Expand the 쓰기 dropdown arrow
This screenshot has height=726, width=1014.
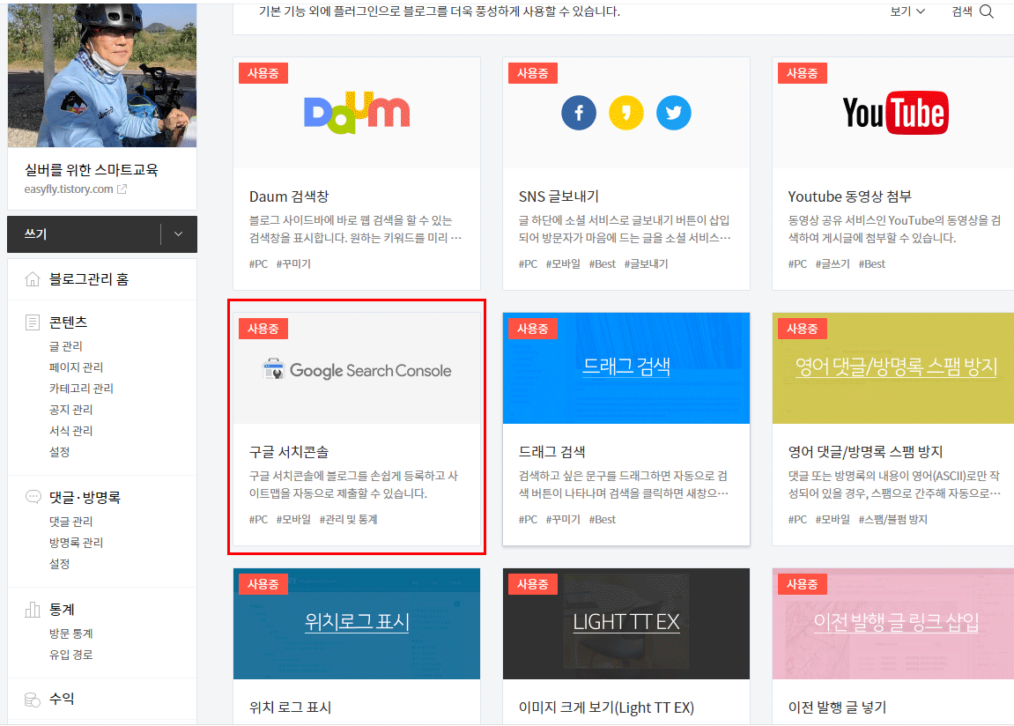click(179, 234)
